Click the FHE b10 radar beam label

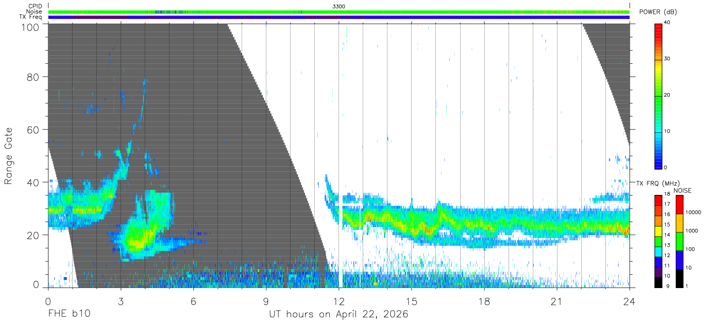pyautogui.click(x=69, y=315)
